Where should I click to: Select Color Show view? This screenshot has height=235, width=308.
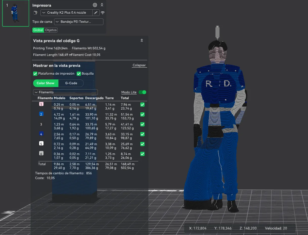[46, 83]
